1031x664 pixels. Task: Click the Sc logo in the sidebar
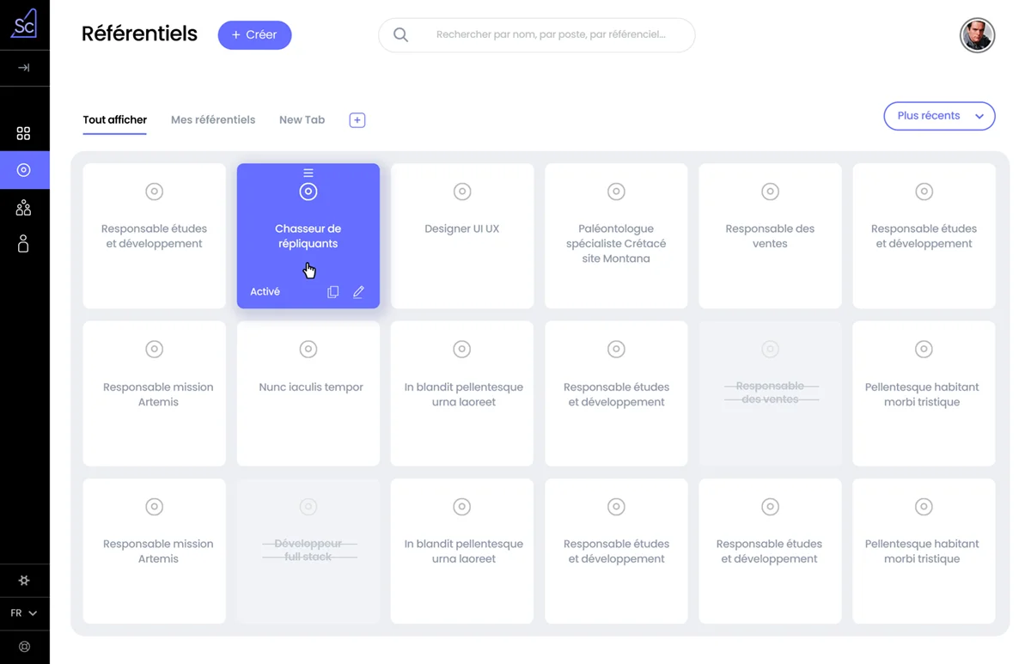click(24, 23)
